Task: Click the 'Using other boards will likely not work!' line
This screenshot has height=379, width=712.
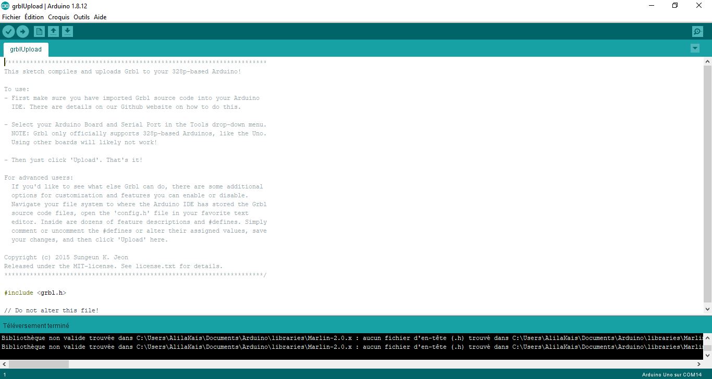Action: (x=84, y=142)
